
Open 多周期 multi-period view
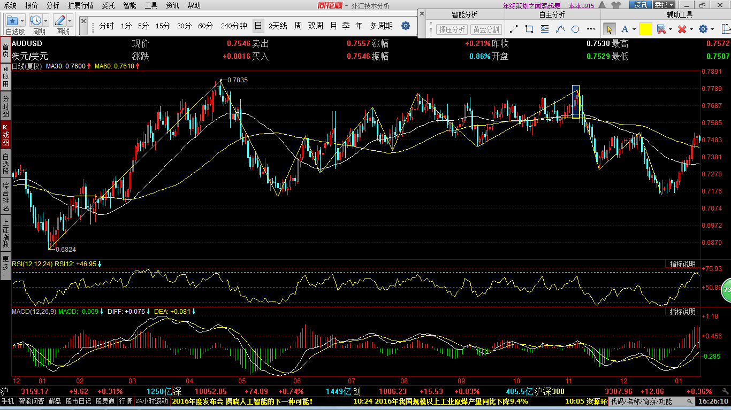[x=381, y=26]
